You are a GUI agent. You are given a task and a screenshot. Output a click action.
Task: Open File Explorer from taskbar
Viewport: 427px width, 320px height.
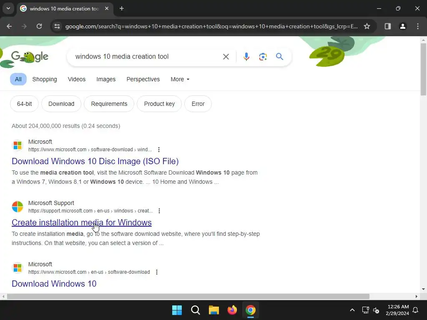click(x=214, y=310)
